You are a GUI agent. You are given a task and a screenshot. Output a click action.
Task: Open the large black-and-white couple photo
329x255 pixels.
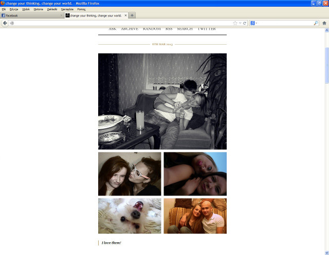click(162, 101)
